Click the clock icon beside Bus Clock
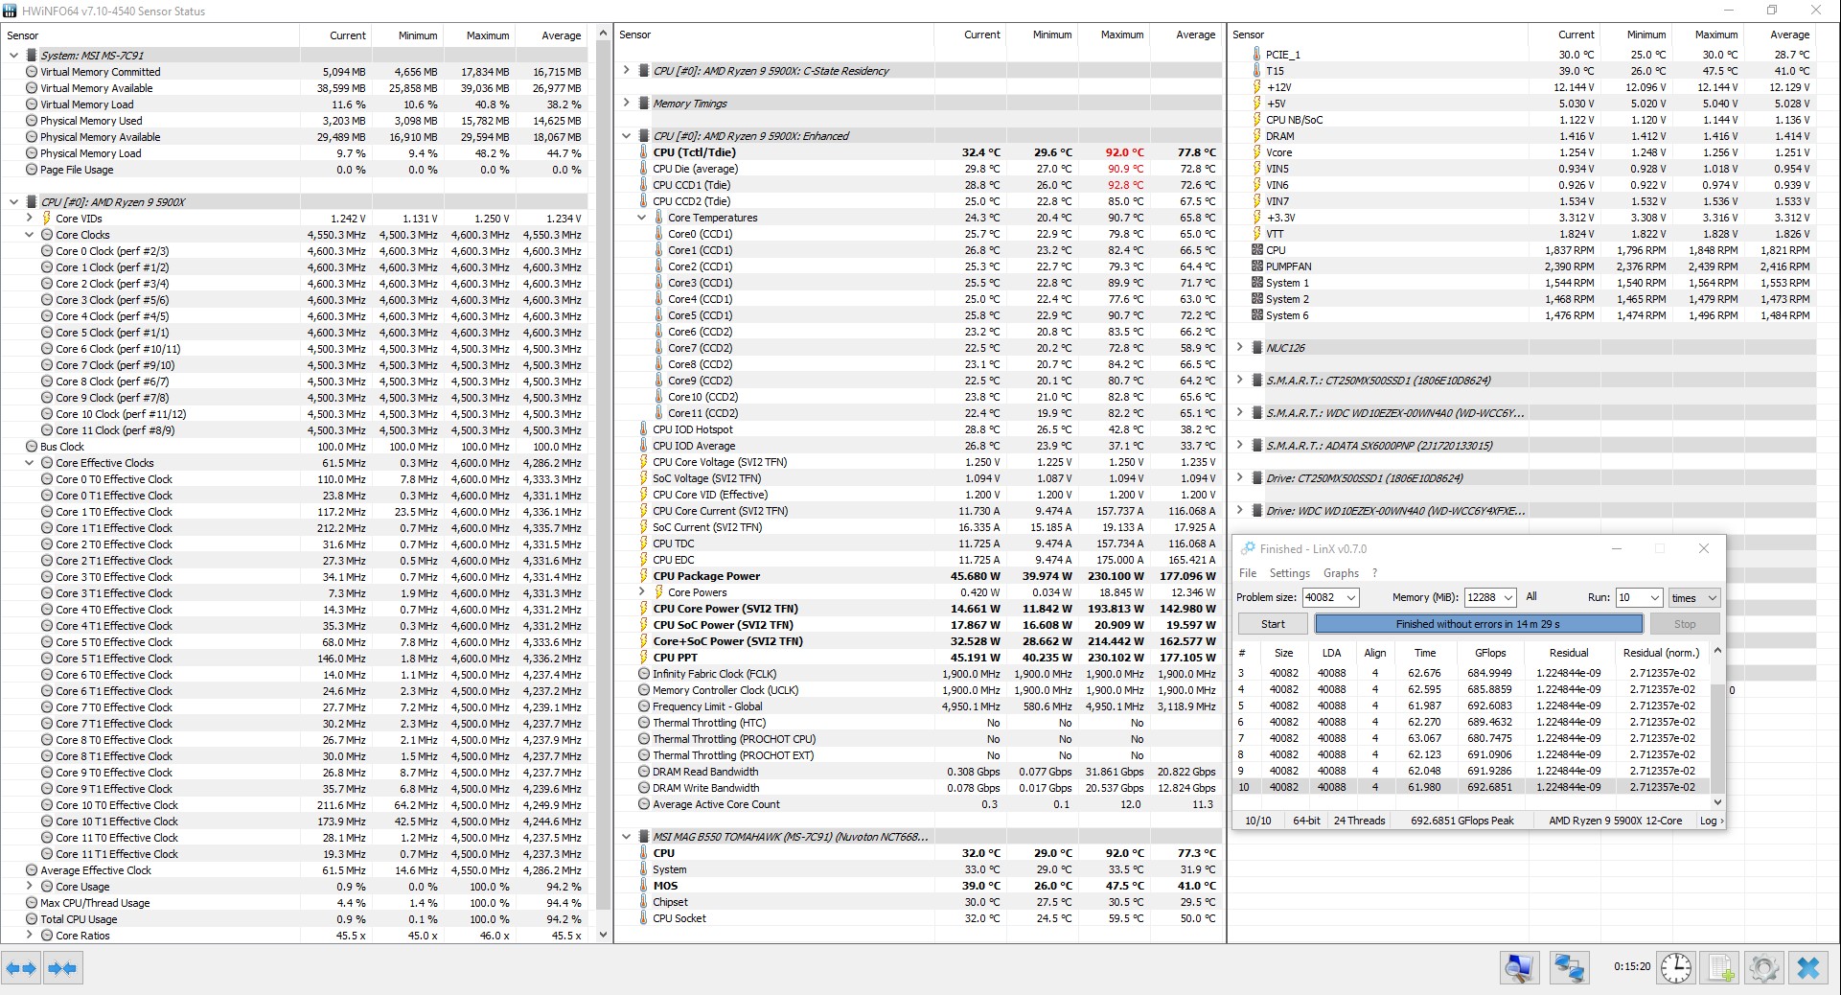 click(32, 447)
